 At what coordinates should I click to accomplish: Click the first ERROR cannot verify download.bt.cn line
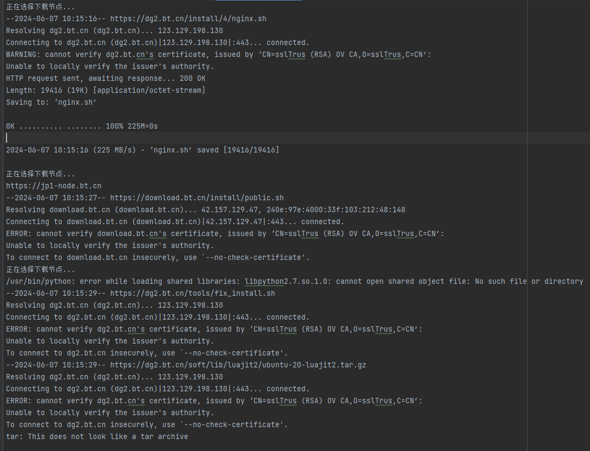[225, 233]
